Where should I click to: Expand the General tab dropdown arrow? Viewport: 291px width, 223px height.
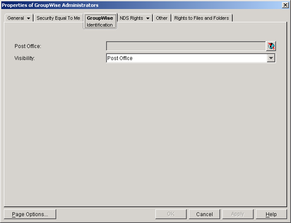pos(28,18)
